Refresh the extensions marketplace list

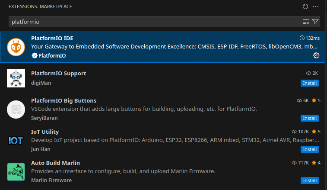(x=305, y=6)
